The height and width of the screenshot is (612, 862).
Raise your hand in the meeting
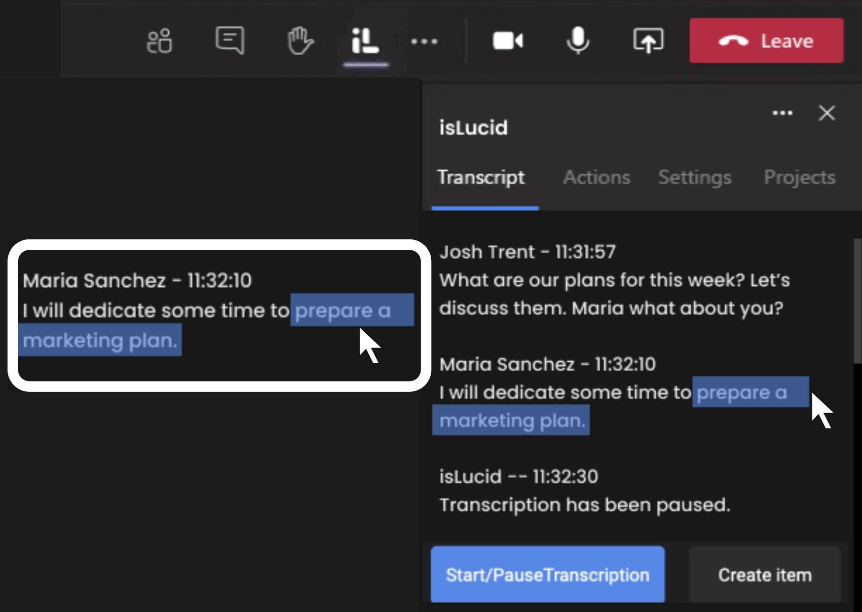[300, 40]
